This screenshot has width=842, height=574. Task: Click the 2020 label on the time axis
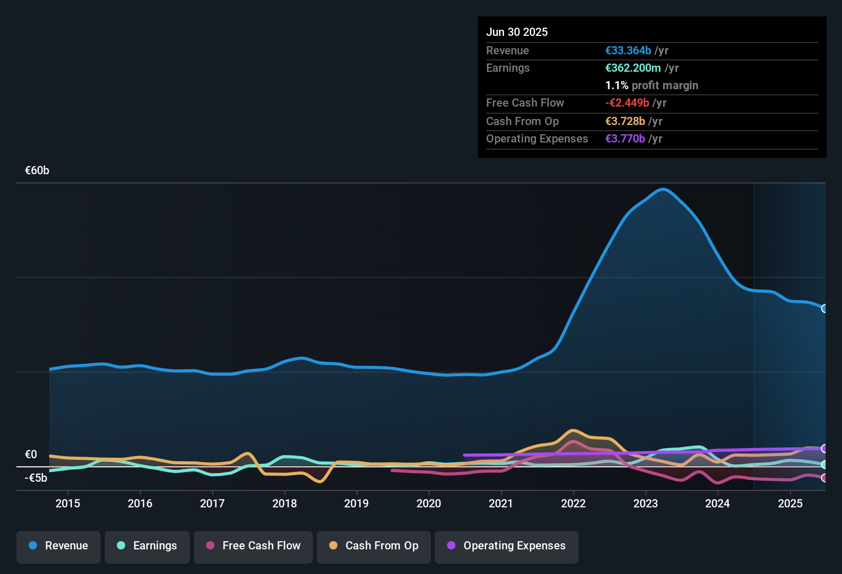coord(429,504)
